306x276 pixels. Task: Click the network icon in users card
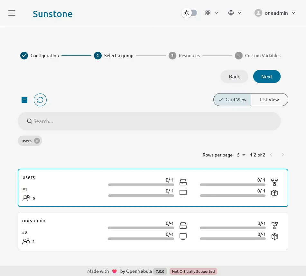[x=274, y=182]
